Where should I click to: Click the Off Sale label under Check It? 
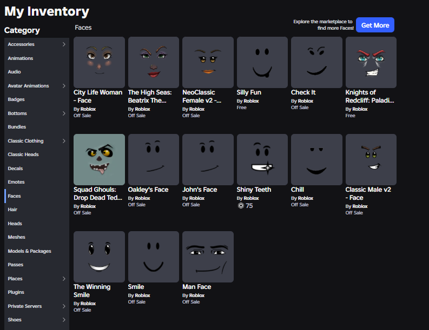pos(300,107)
